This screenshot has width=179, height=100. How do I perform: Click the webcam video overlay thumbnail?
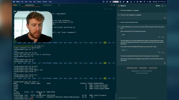tap(33, 27)
